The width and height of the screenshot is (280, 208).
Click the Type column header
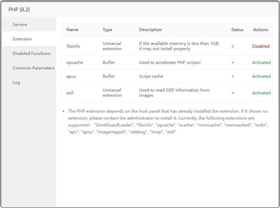pos(107,30)
